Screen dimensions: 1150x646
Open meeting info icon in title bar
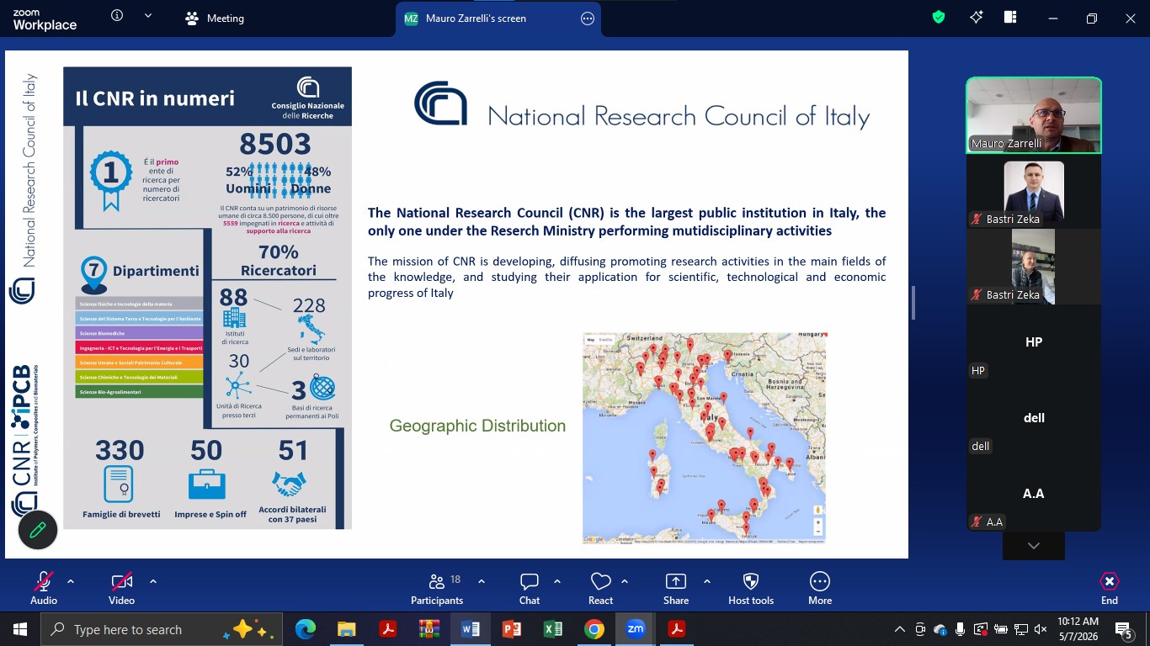(x=117, y=16)
